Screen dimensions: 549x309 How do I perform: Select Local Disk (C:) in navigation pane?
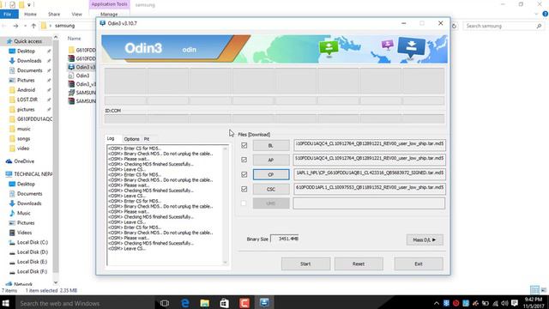point(33,242)
